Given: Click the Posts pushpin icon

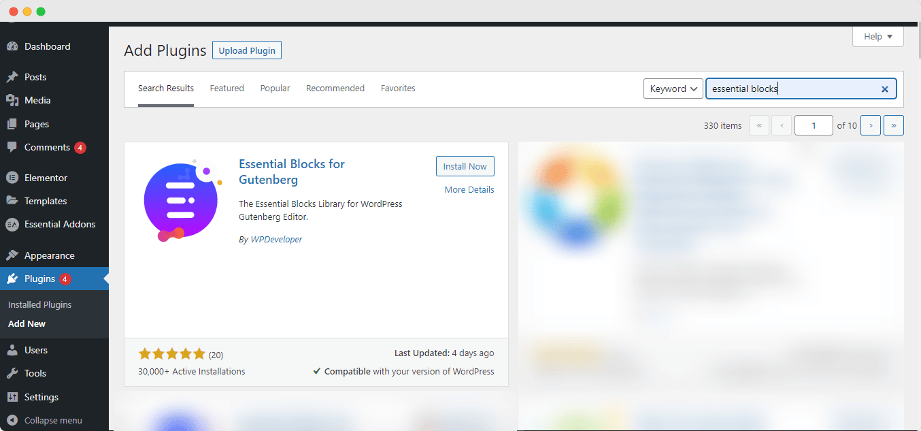Looking at the screenshot, I should [12, 77].
